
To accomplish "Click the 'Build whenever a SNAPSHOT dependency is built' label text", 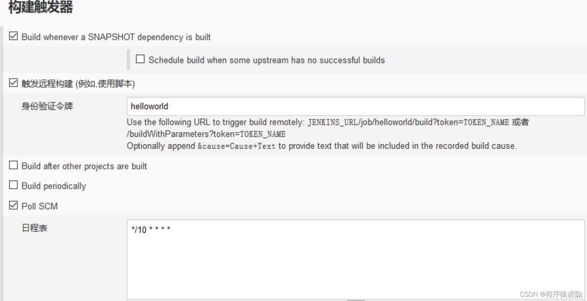I will 116,37.
